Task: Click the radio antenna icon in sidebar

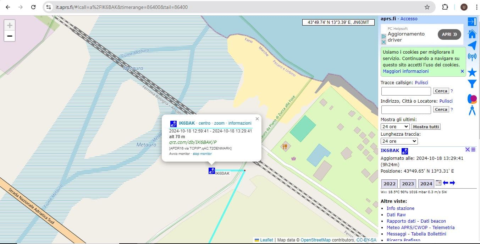Action: pos(472,57)
